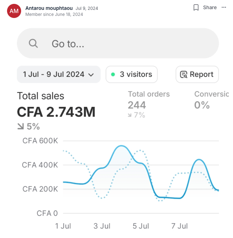Screen dimensions: 233x238
Task: Open the Antarou mouphtaou author profile
Action: [49, 8]
